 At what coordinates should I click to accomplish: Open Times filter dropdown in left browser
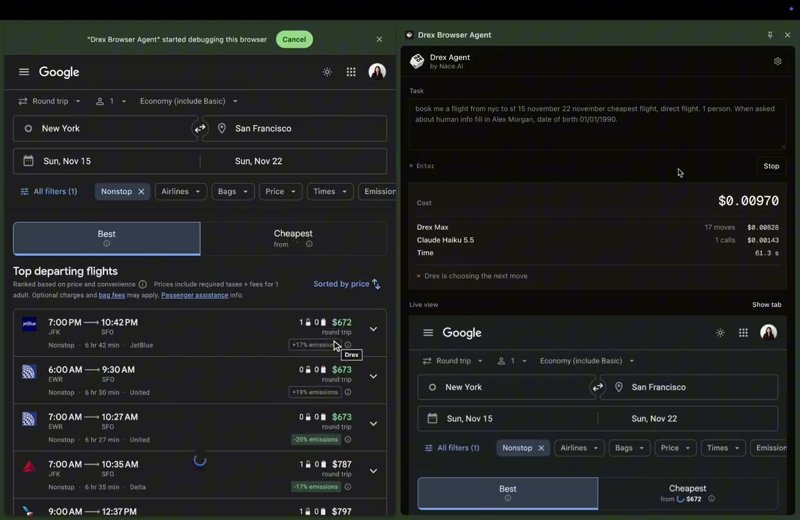pyautogui.click(x=330, y=191)
